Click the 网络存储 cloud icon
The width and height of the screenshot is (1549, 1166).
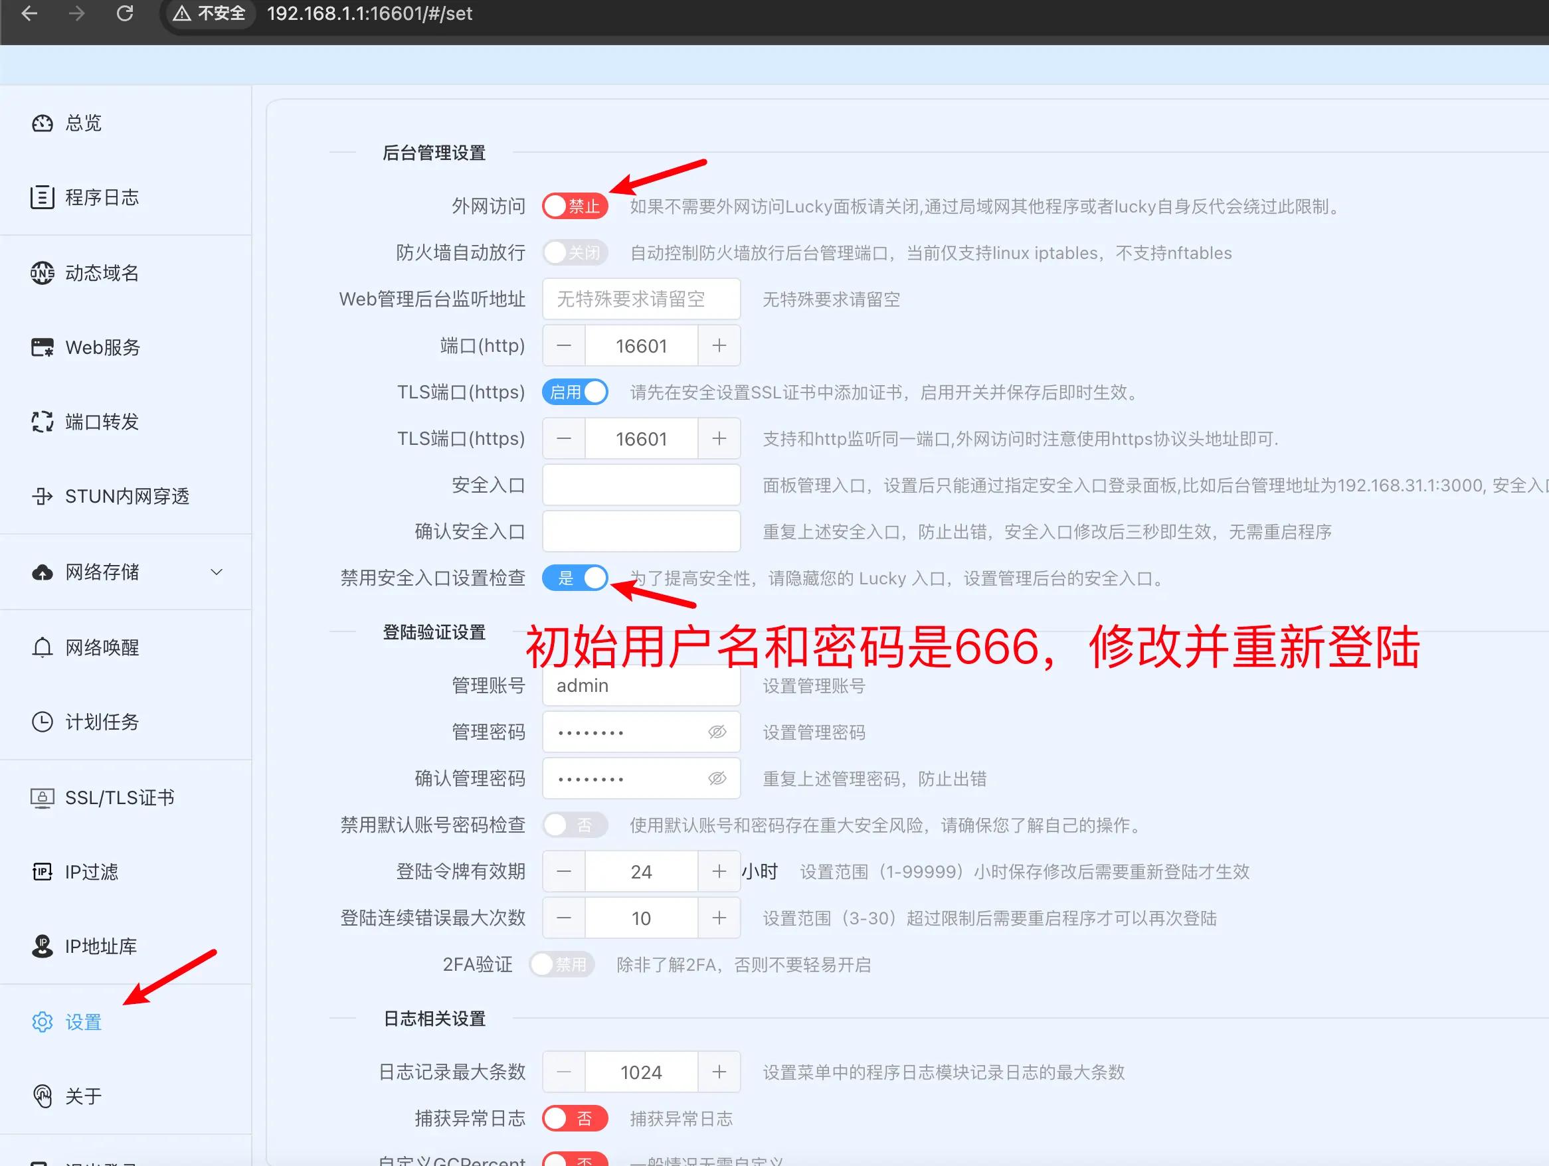click(x=42, y=572)
